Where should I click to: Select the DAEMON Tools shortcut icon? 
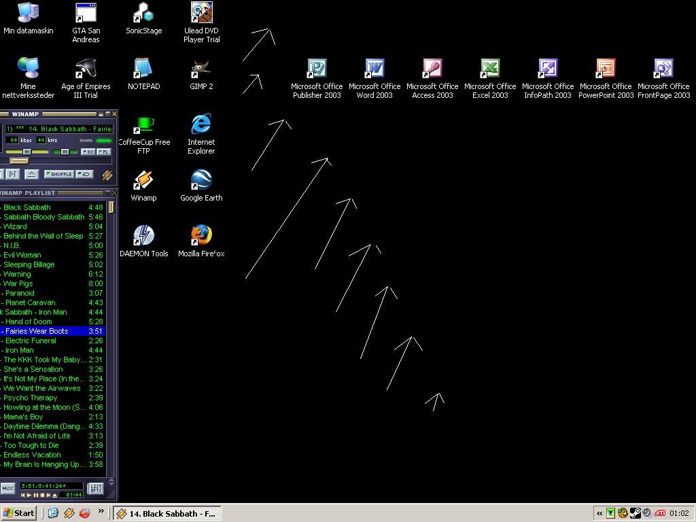tap(143, 237)
